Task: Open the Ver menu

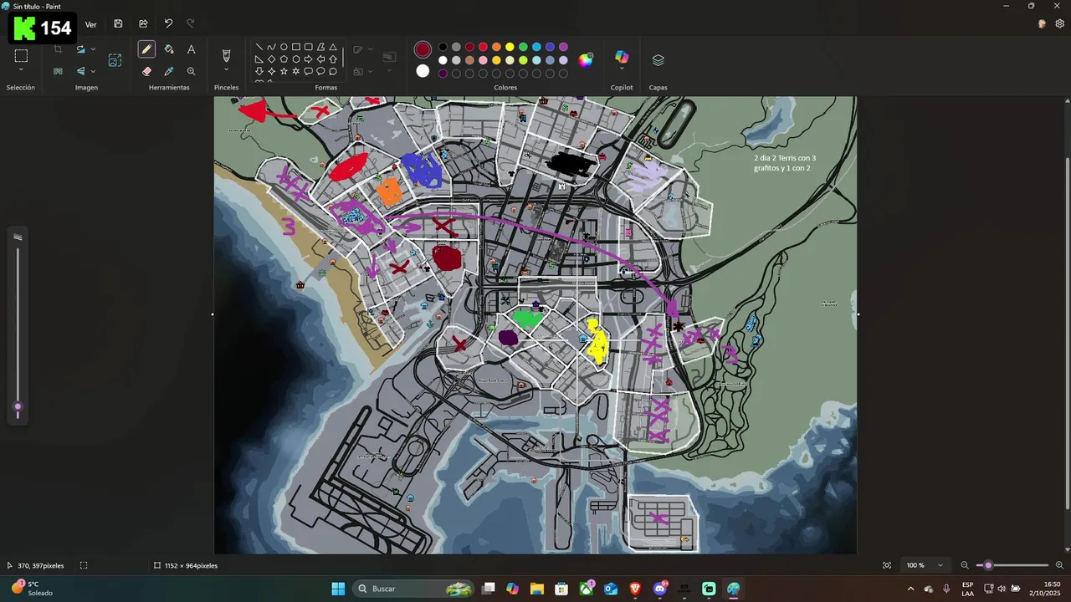Action: 90,24
